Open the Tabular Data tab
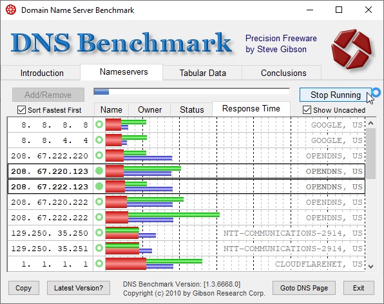This screenshot has height=304, width=384. [202, 73]
